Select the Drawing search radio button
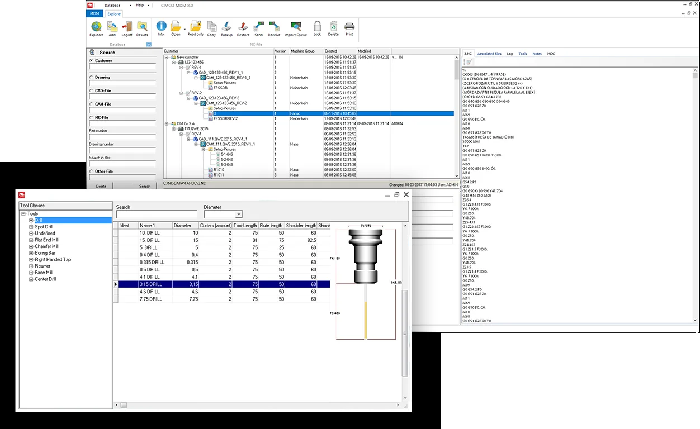This screenshot has width=700, height=429. [x=92, y=77]
